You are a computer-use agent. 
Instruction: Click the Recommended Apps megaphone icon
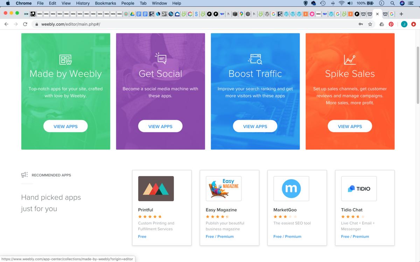point(24,175)
